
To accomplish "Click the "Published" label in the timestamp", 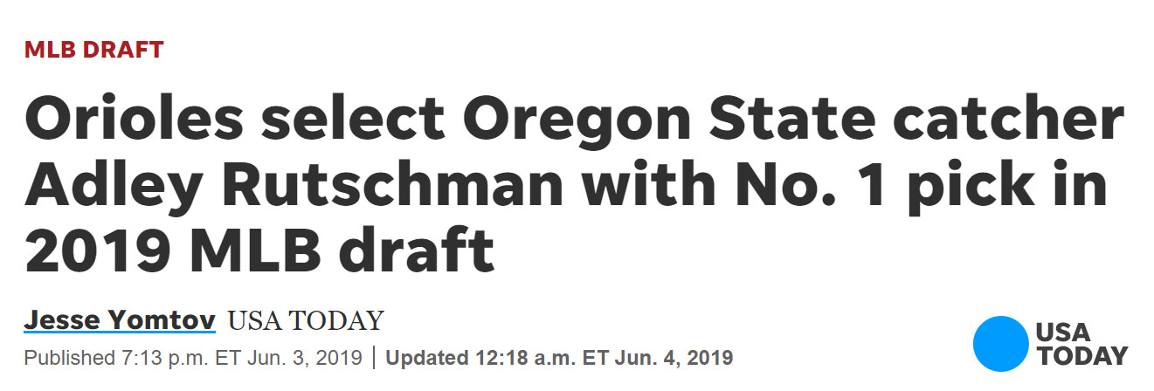I will pyautogui.click(x=67, y=358).
